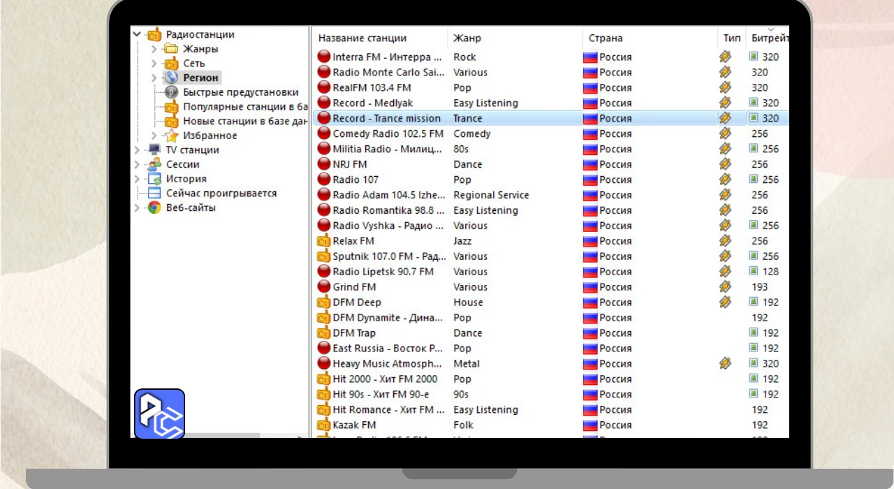
Task: Click the Metal genre cell
Action: 467,363
